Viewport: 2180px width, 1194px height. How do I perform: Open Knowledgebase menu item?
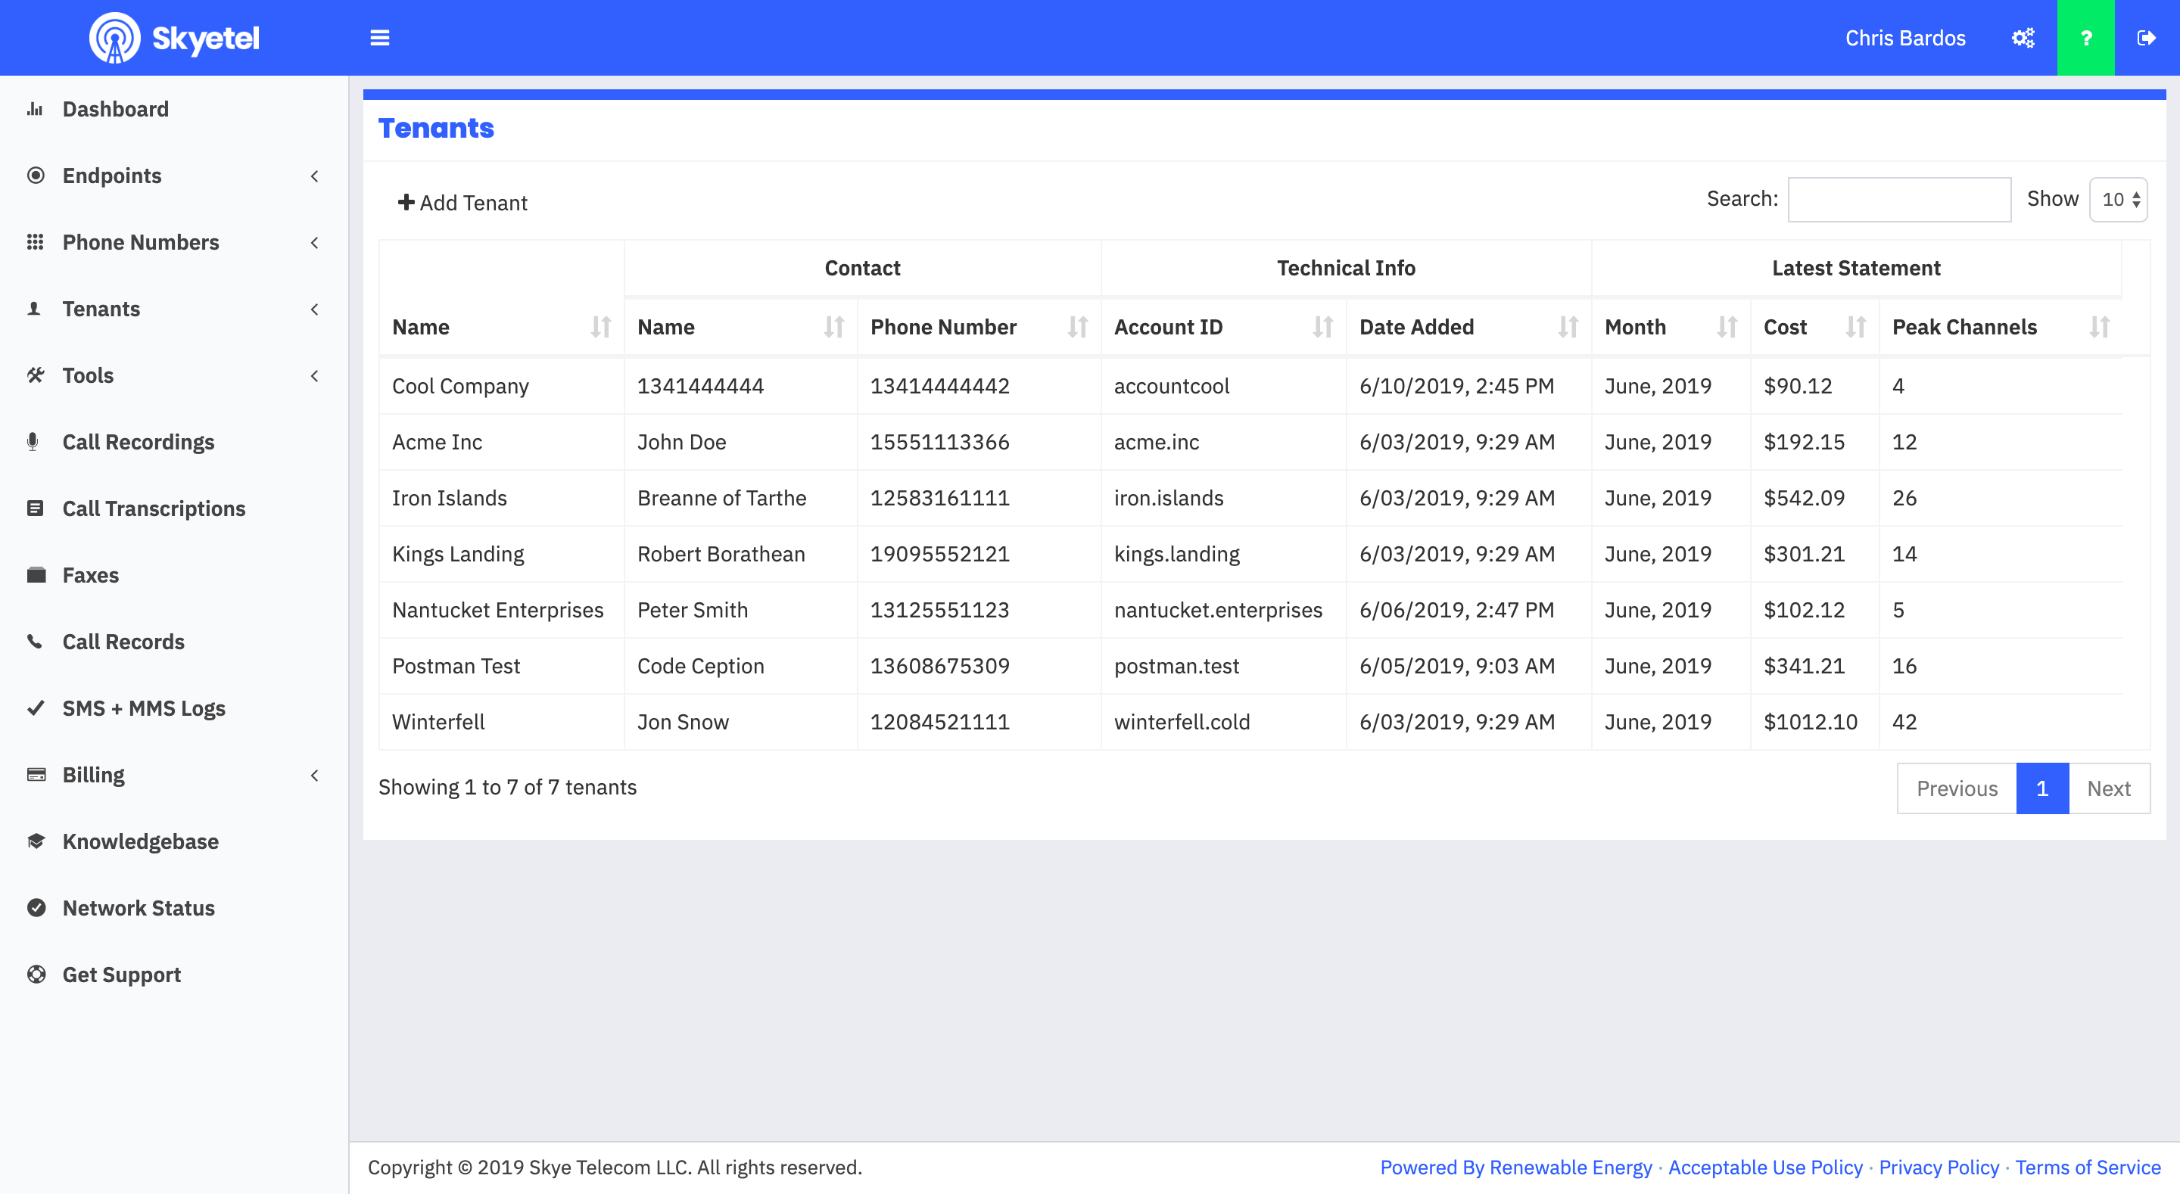tap(141, 841)
